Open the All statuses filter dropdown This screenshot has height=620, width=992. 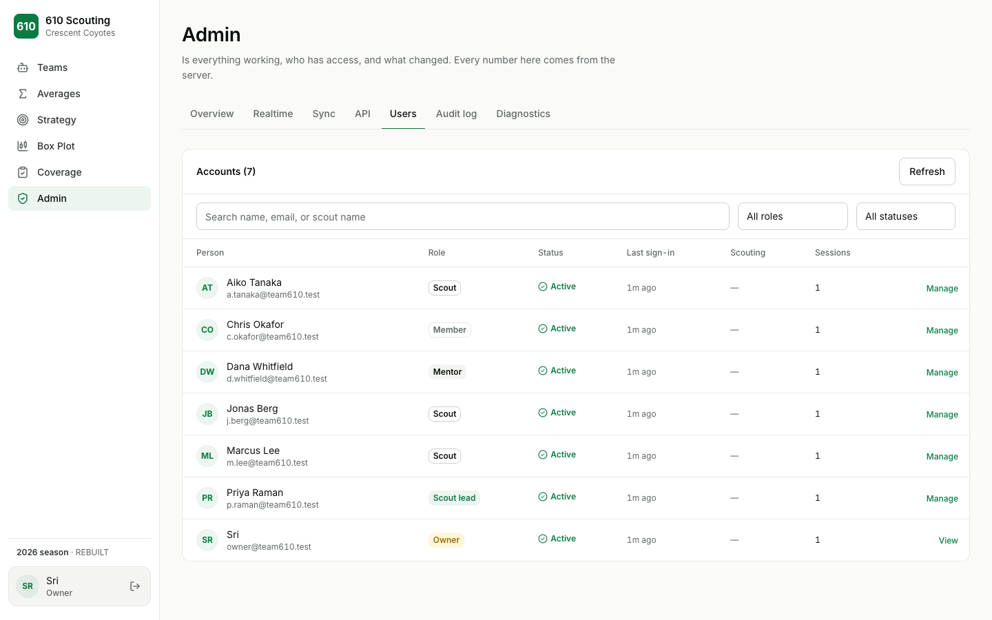click(906, 216)
